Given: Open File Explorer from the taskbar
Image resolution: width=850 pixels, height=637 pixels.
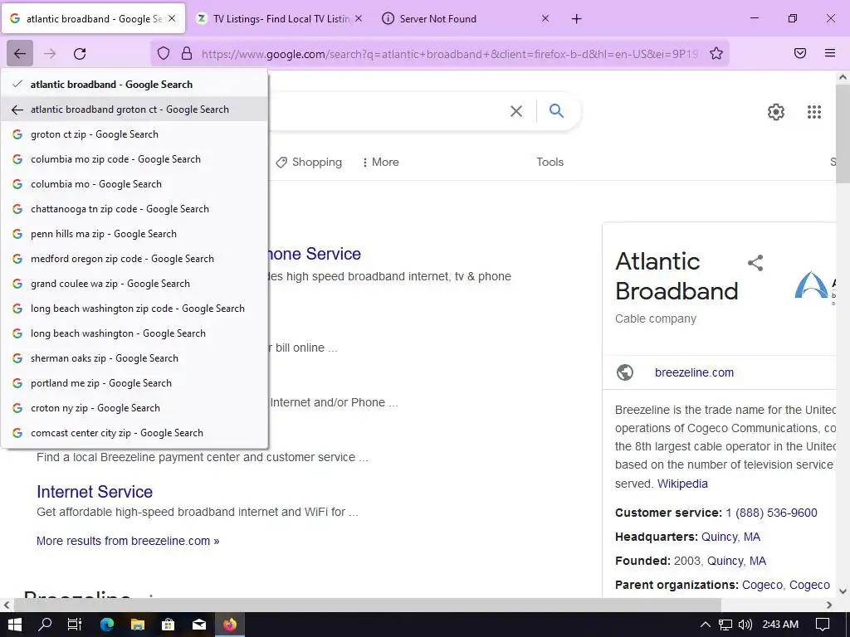Looking at the screenshot, I should tap(138, 625).
